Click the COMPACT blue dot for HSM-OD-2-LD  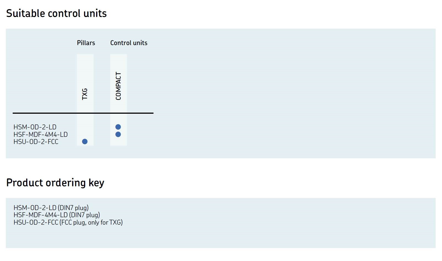click(118, 127)
